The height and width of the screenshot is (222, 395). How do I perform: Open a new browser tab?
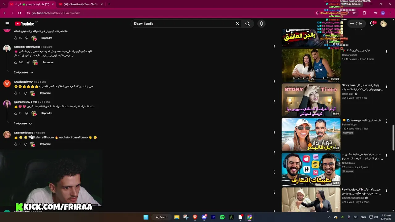(109, 4)
